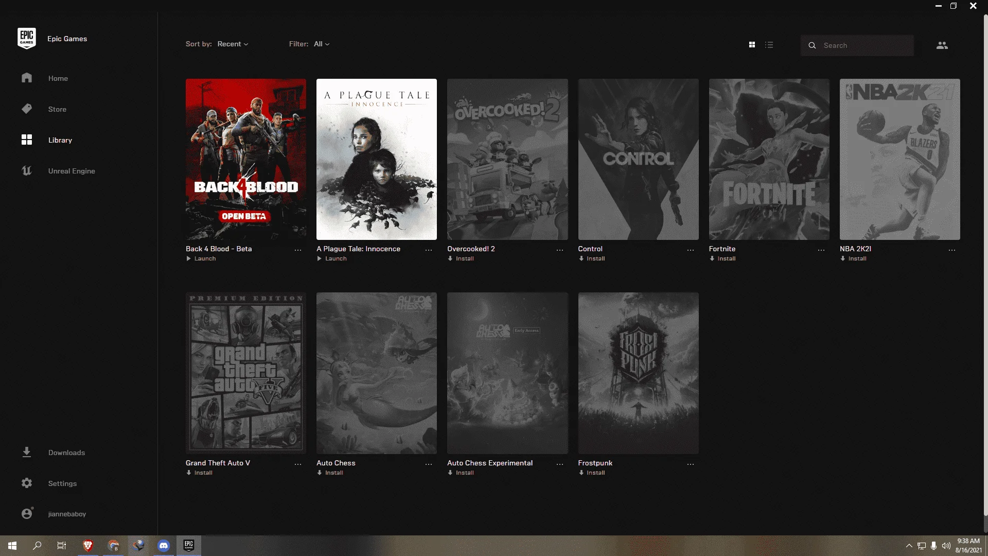Open the taskbar clock and date
This screenshot has width=988, height=556.
tap(968, 546)
